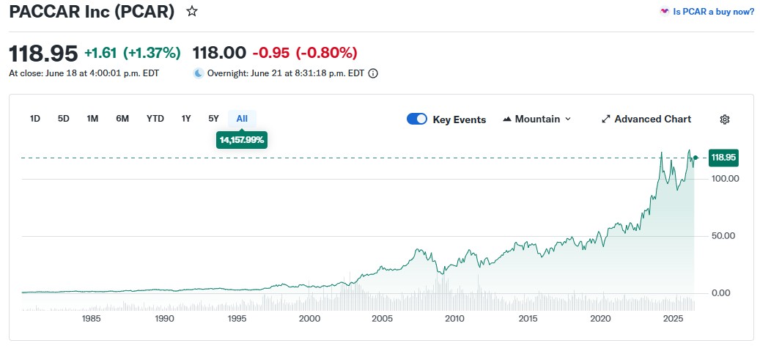Click the 2025 x-axis label
The image size is (760, 346).
click(x=674, y=319)
